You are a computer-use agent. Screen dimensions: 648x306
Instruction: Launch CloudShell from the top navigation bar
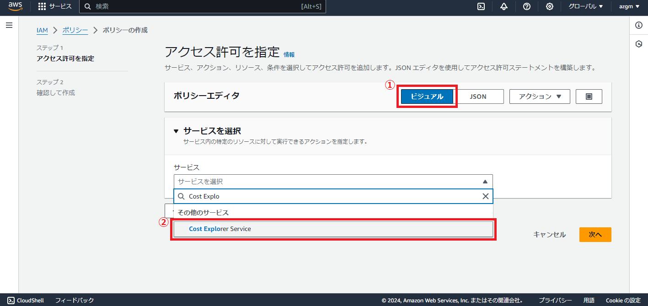[x=481, y=6]
